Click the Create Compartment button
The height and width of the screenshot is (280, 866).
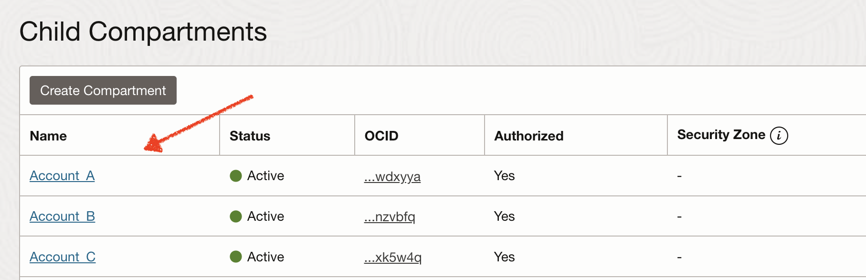coord(103,90)
